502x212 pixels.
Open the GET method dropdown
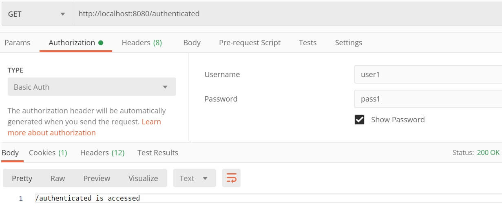click(36, 14)
